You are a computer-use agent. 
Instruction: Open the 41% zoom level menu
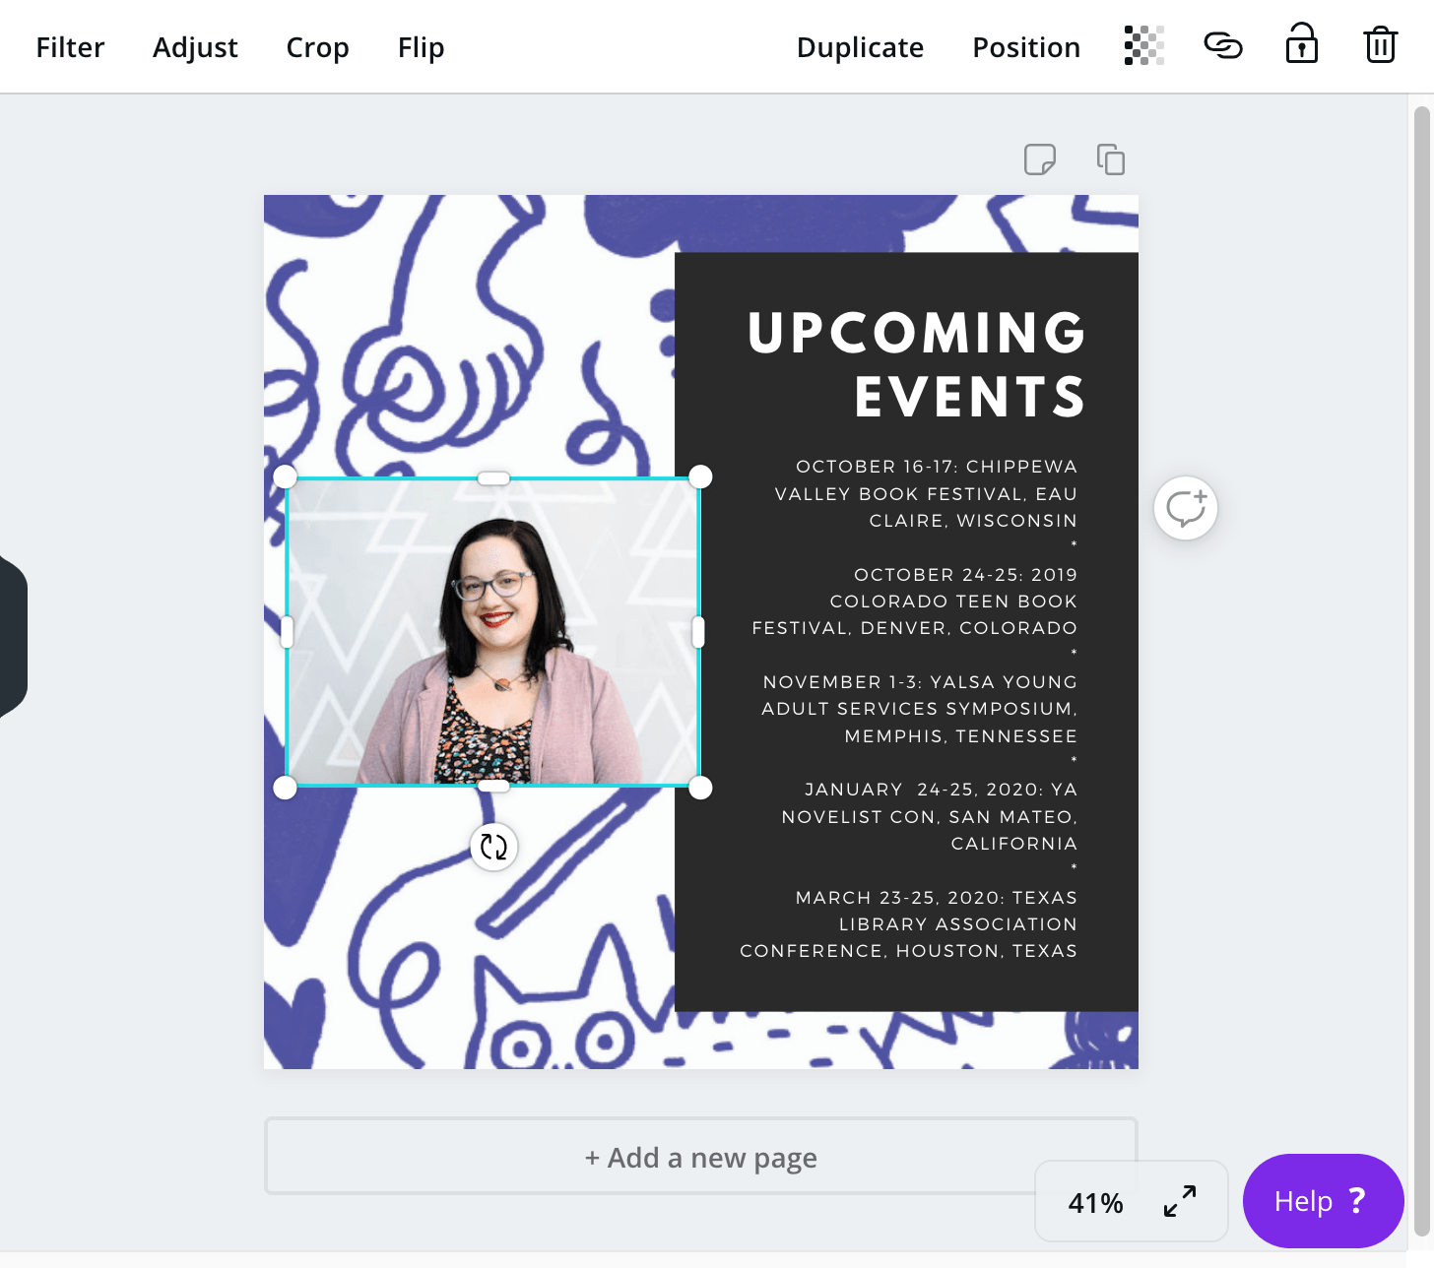[1095, 1203]
